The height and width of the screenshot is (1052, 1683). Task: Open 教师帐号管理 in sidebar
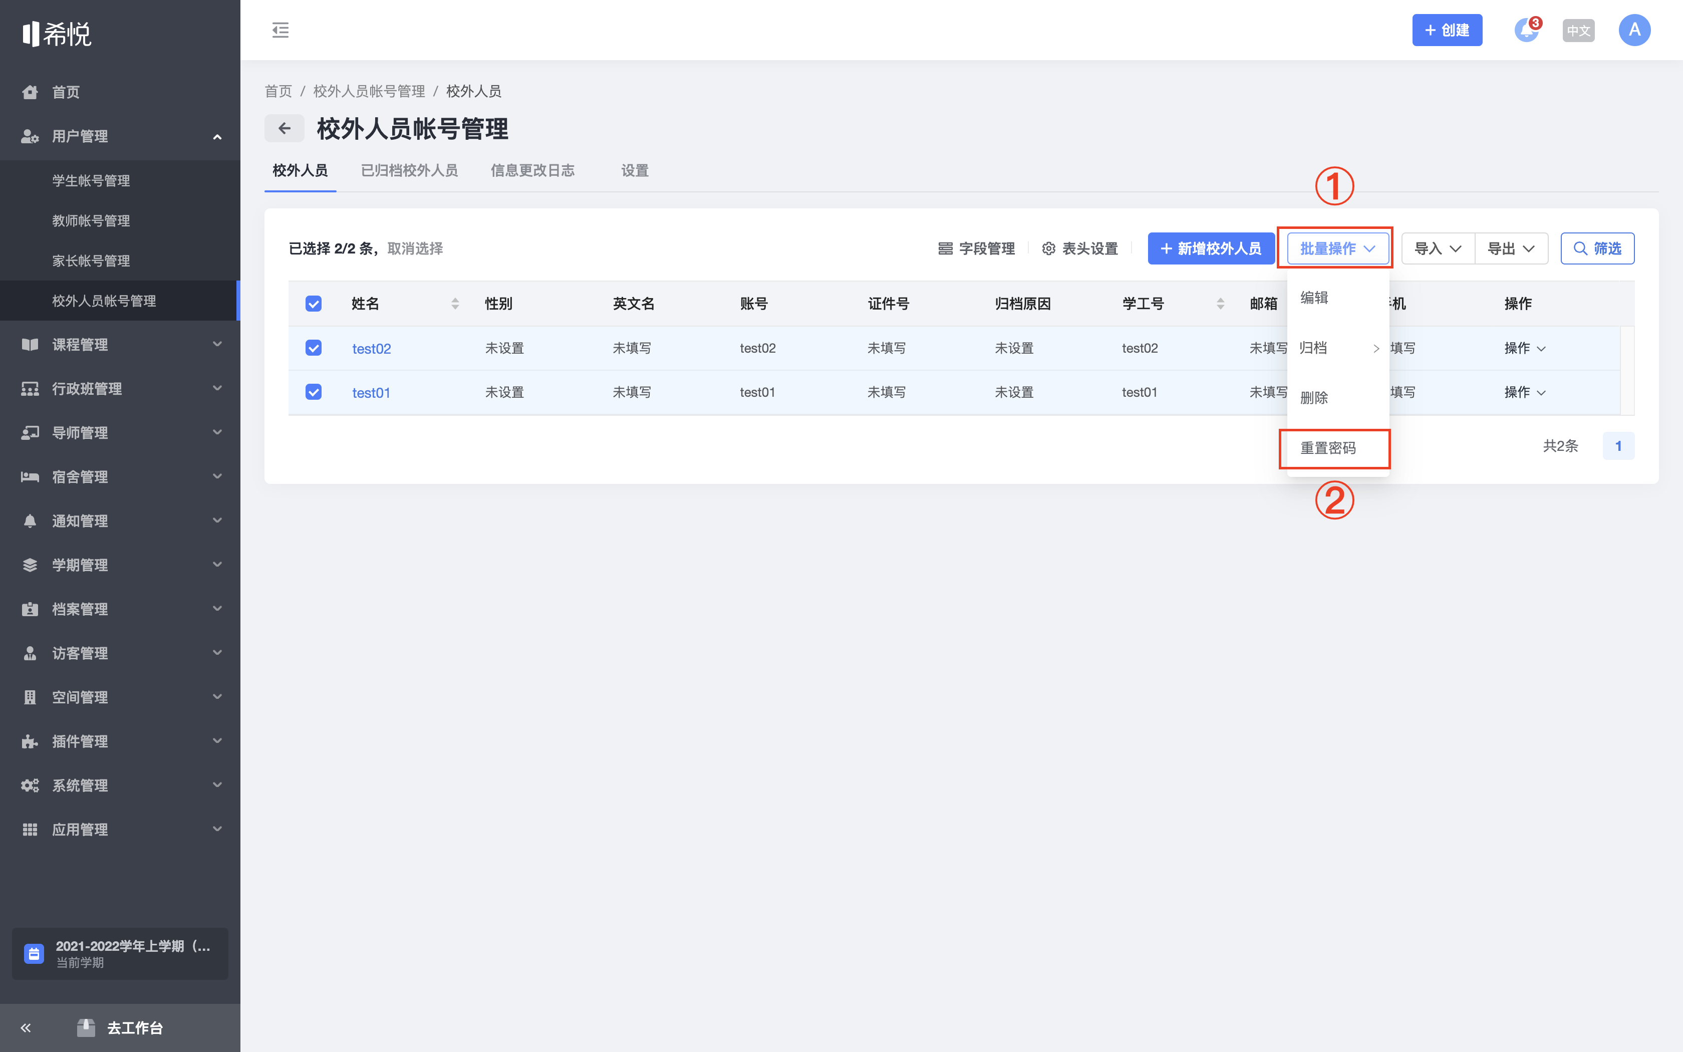coord(91,220)
